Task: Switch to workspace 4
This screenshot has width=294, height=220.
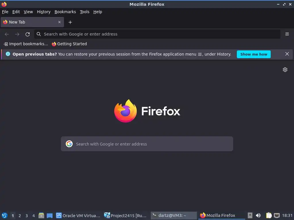Action: (x=34, y=215)
